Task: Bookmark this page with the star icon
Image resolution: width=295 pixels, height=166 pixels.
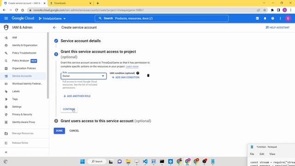Action: [x=265, y=10]
